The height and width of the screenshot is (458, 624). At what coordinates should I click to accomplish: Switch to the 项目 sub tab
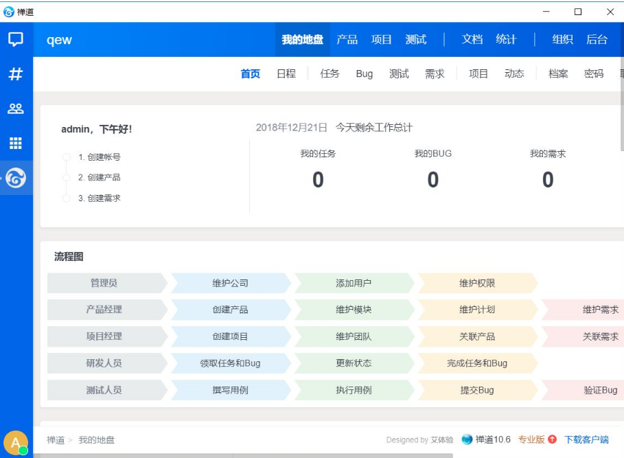(478, 73)
